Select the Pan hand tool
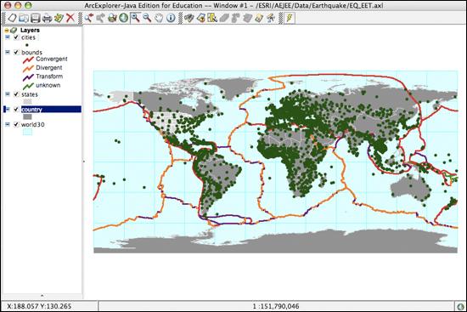The width and height of the screenshot is (467, 312). [159, 18]
